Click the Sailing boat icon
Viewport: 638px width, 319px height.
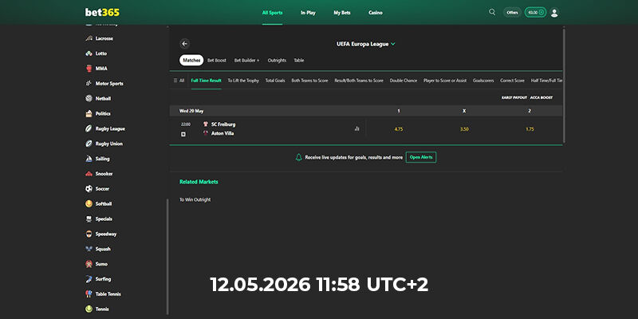[x=89, y=159]
